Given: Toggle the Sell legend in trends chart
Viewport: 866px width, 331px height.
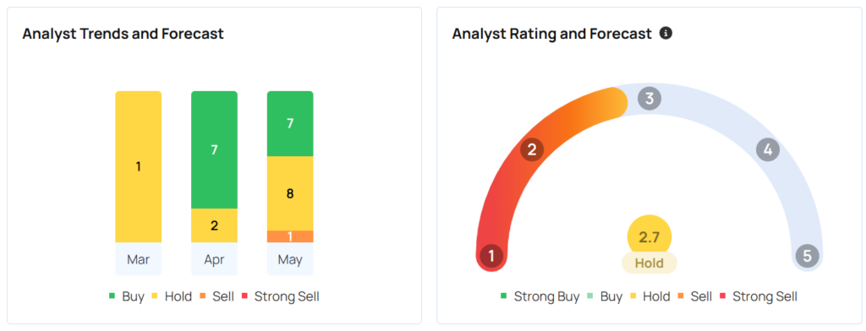Looking at the screenshot, I should pyautogui.click(x=217, y=296).
